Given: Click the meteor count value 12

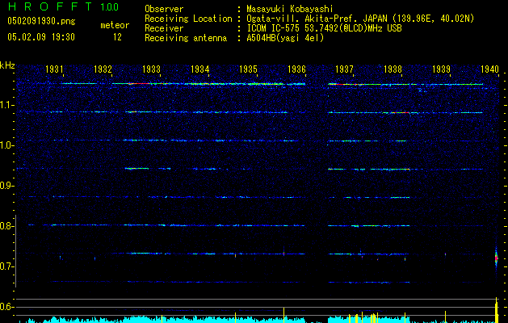Looking at the screenshot, I should tap(117, 37).
